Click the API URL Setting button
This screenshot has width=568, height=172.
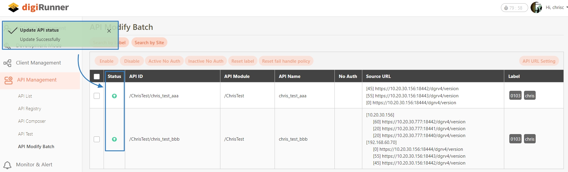point(539,61)
